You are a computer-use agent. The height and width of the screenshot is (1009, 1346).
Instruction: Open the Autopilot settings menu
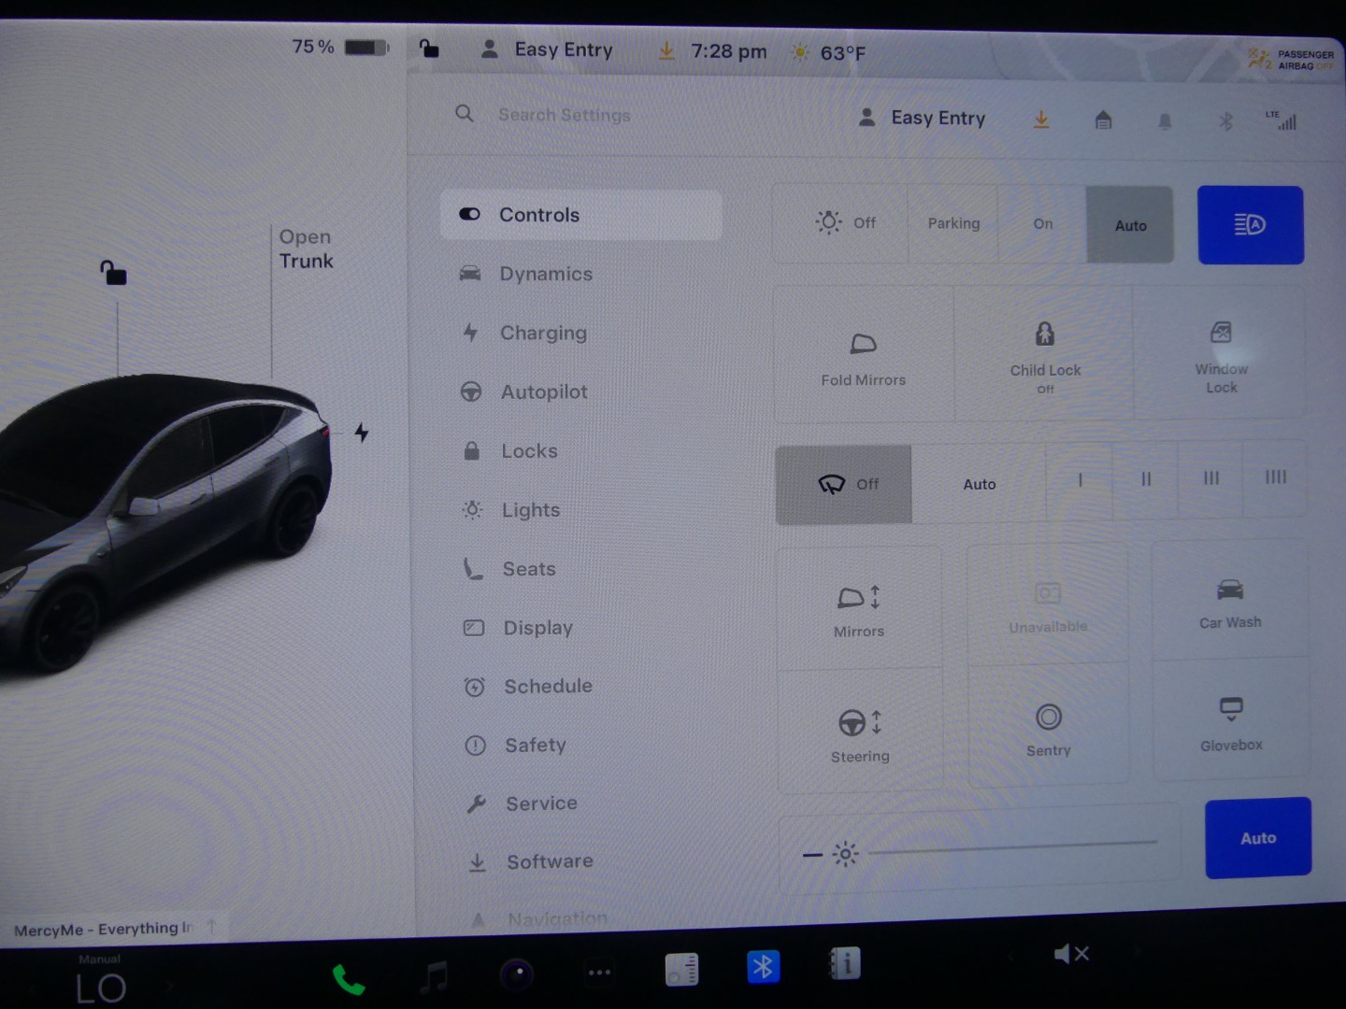coord(544,392)
